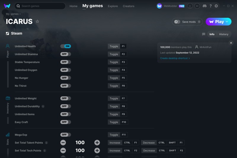
Task: Click Toggle hotkey for Easy Craft
Action: 114,122
